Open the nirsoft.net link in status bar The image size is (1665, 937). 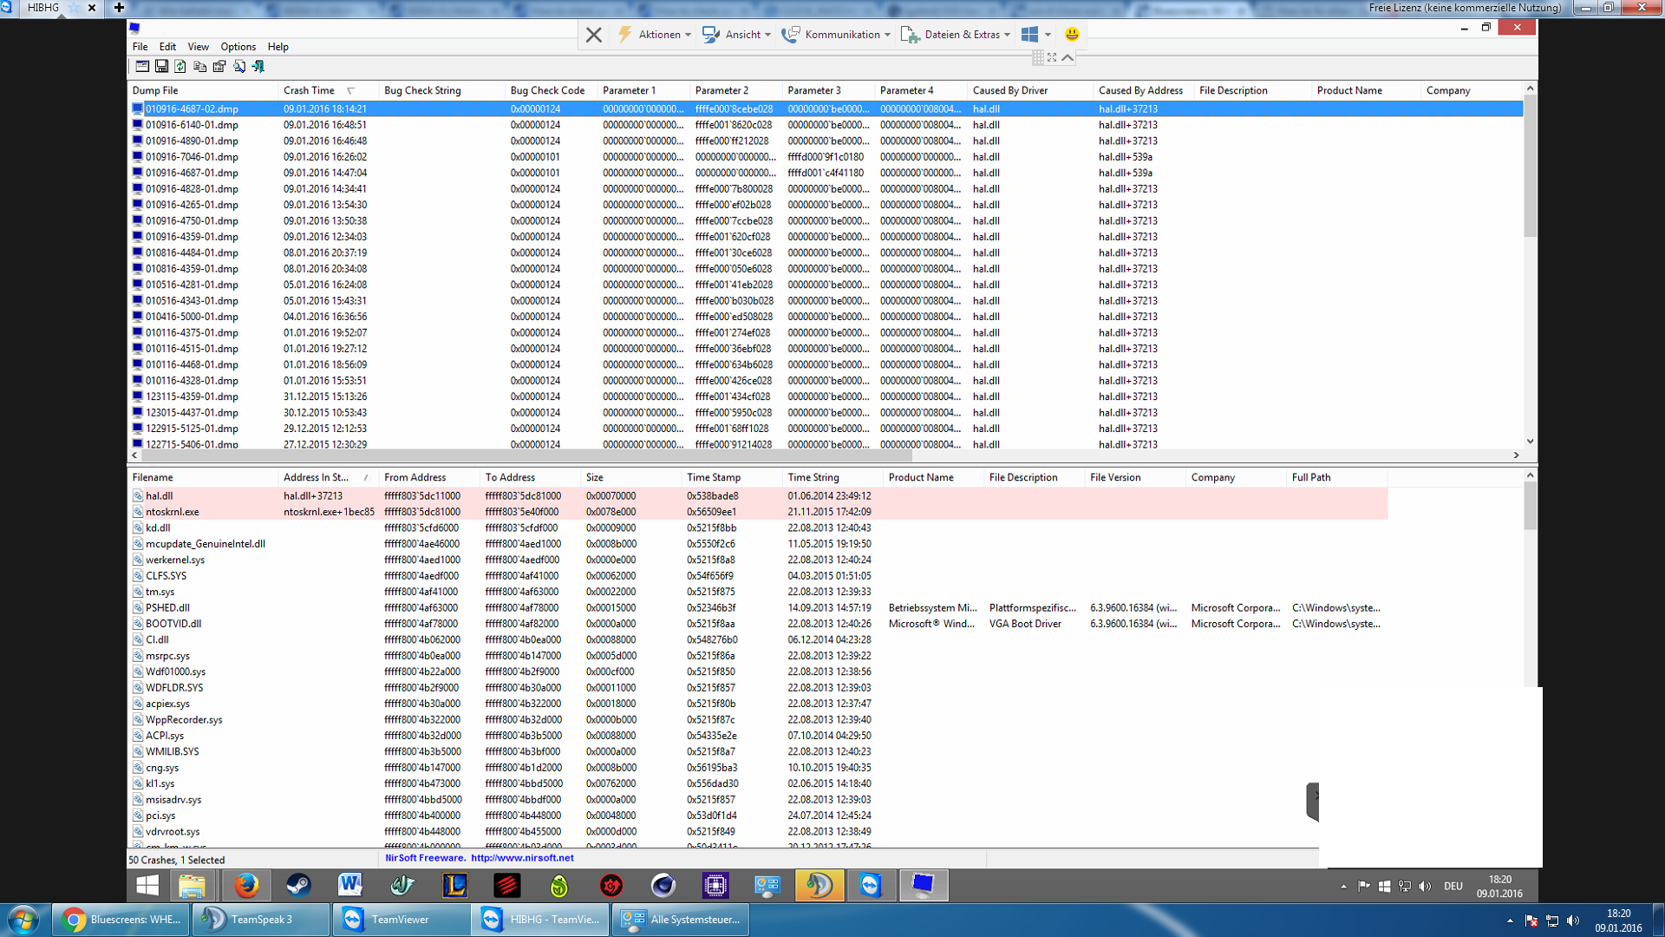point(522,858)
